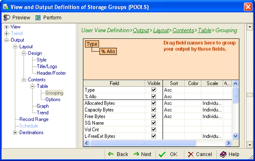Click the Sort column header

tap(174, 83)
